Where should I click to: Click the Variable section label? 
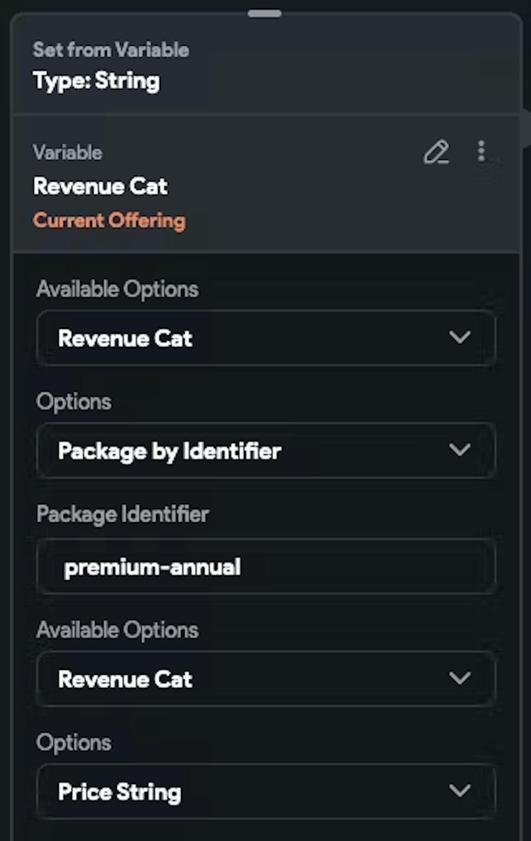pos(68,153)
